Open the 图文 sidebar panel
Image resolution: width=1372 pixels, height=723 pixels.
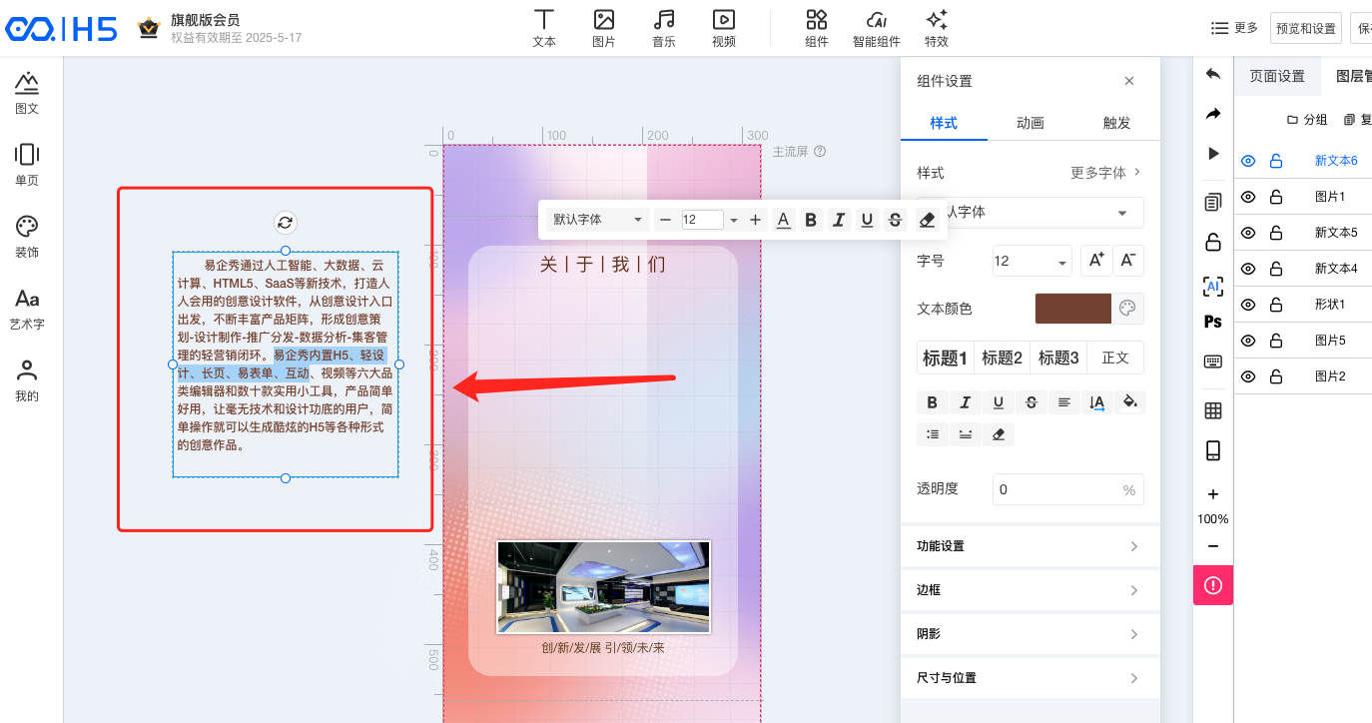pos(27,93)
